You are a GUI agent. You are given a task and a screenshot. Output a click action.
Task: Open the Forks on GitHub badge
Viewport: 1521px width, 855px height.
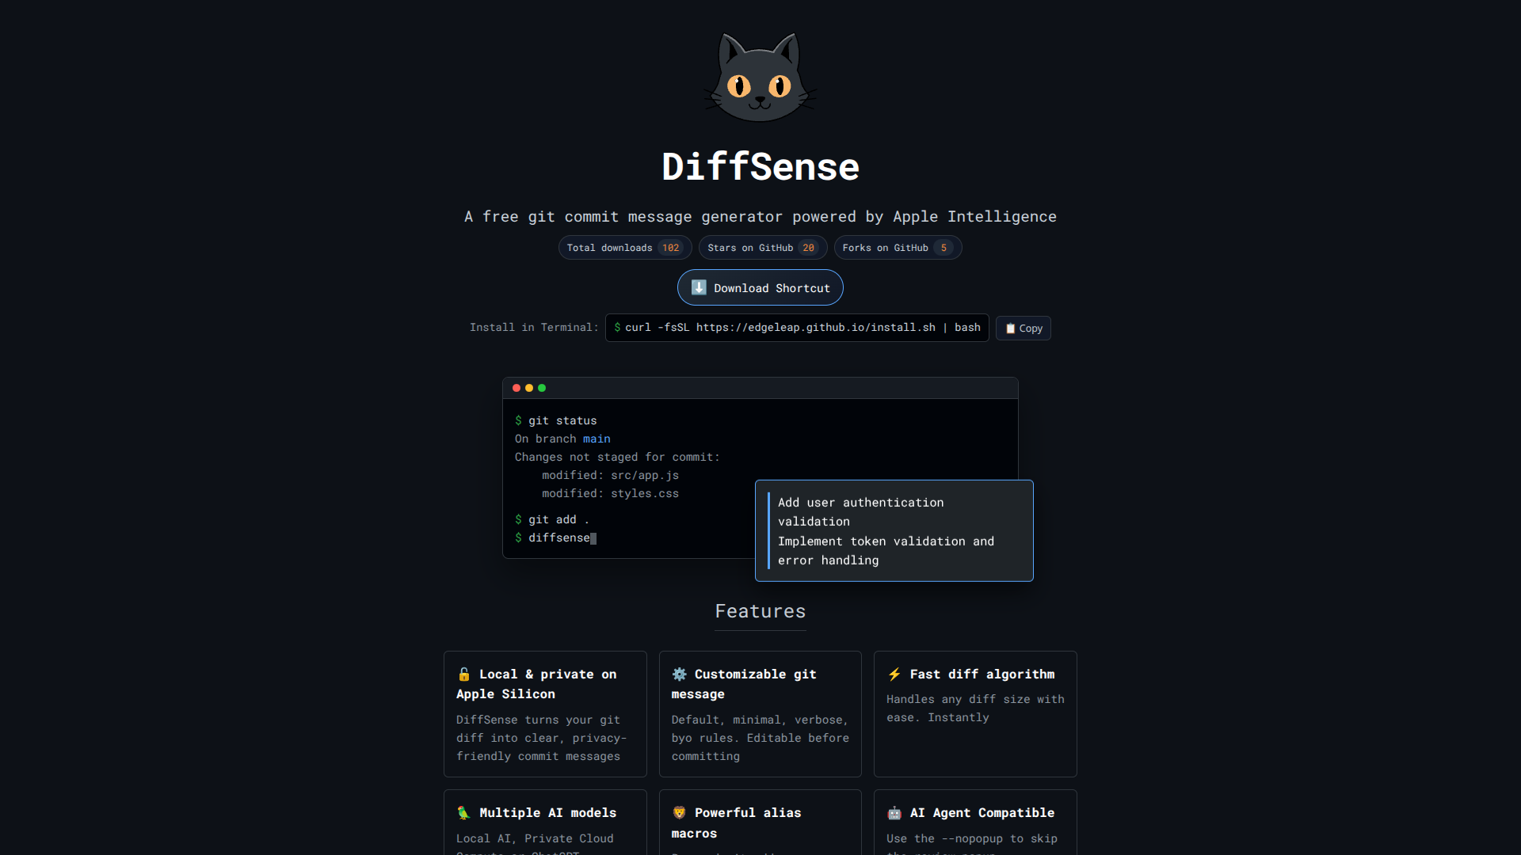[x=898, y=247]
